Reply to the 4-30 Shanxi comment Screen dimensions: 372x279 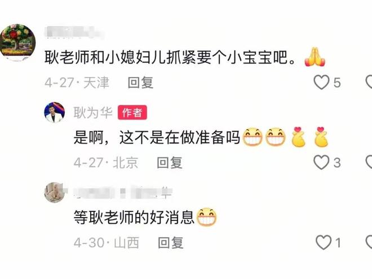coord(171,243)
